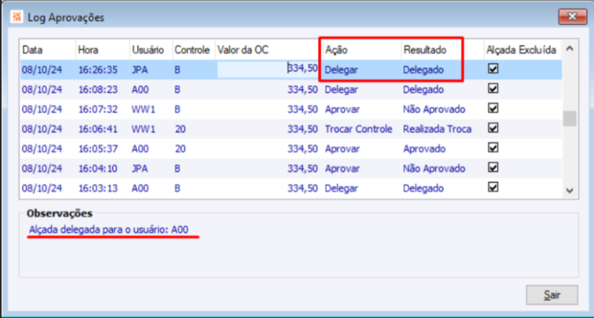The width and height of the screenshot is (594, 318).
Task: Click Delegado result in the 16:08:23 row
Action: click(x=423, y=90)
